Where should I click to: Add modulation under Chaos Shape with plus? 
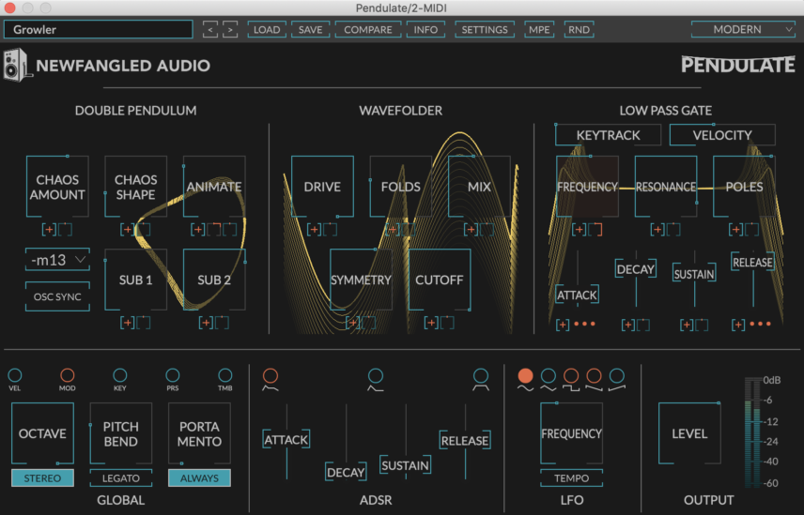coord(127,229)
